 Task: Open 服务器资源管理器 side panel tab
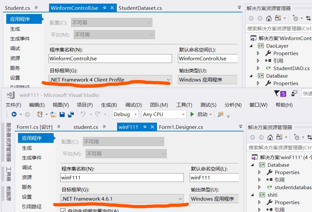coord(9,142)
